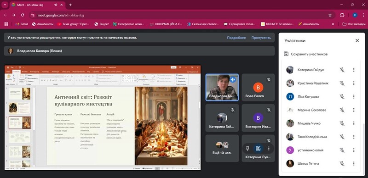Open the Все закладки bookmarks folder
The height and width of the screenshot is (178, 368).
(x=353, y=24)
